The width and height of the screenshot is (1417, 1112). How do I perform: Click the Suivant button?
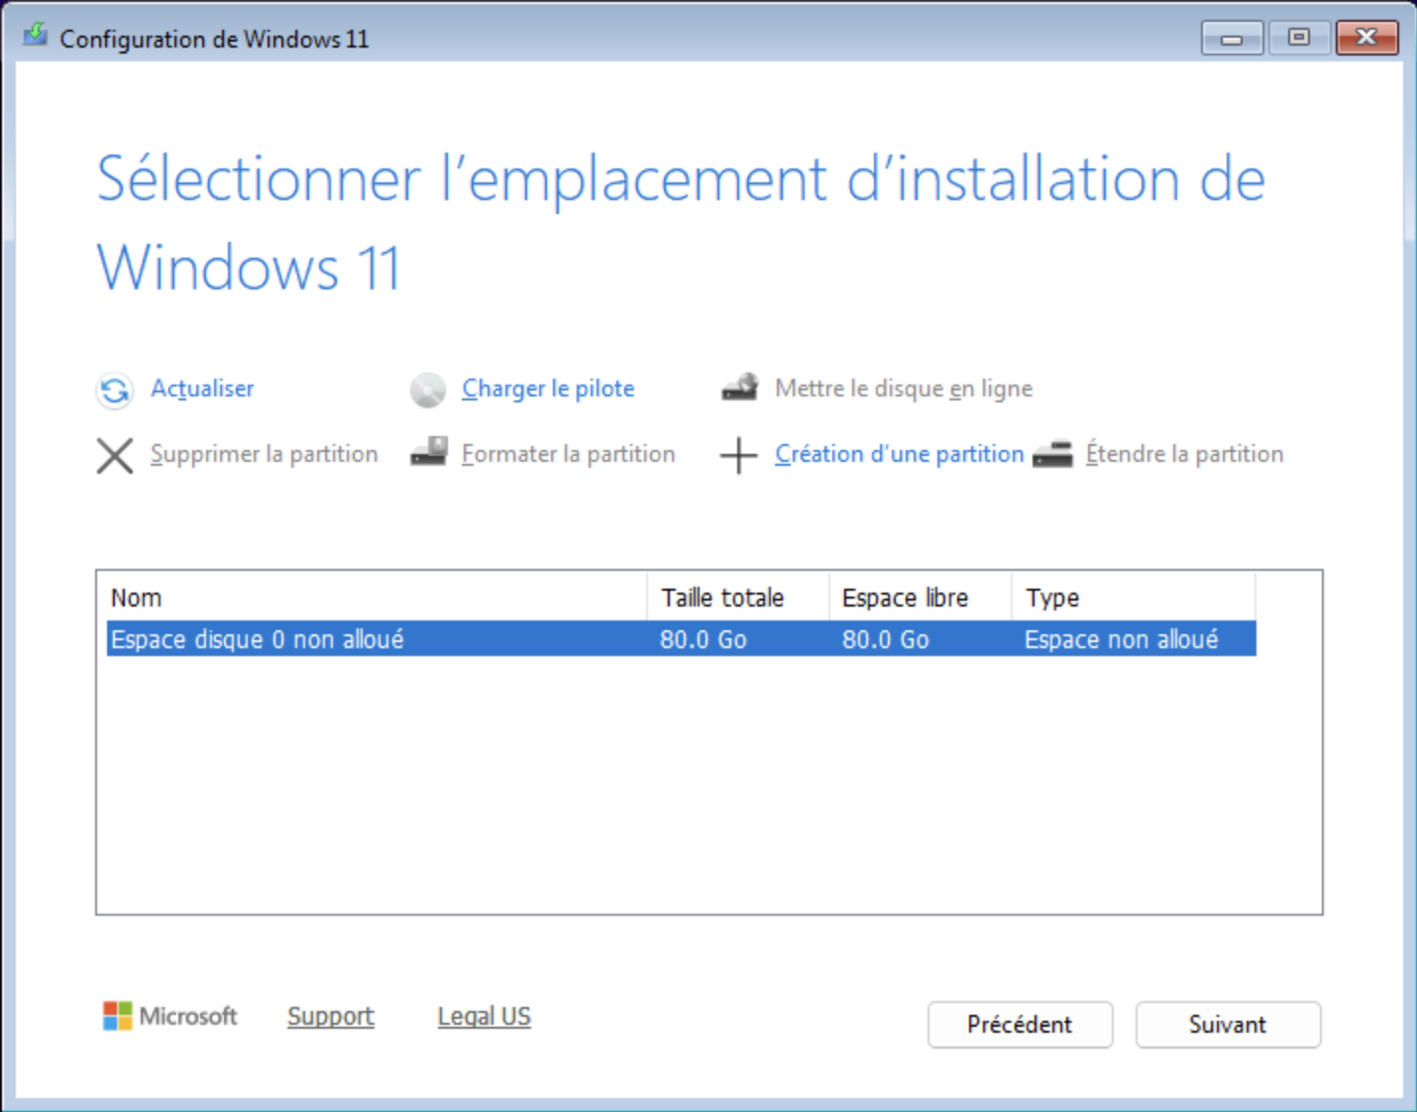1228,1025
